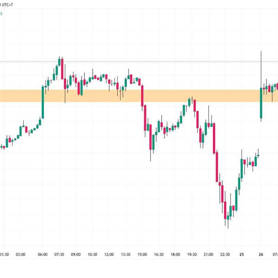The width and height of the screenshot is (278, 278).
Task: Select the 09:00 time axis label
Action: tap(76, 254)
